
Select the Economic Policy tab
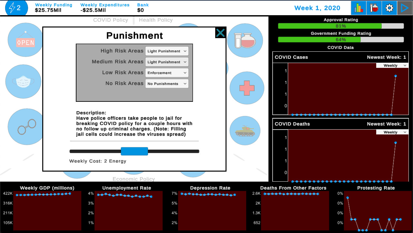pos(134,179)
